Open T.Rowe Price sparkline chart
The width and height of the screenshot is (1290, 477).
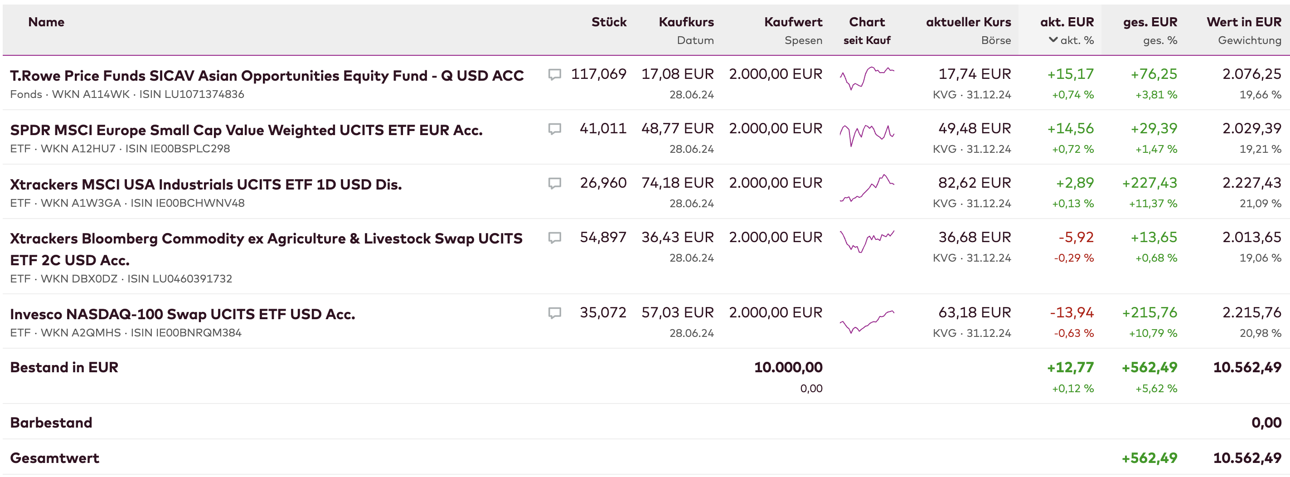point(867,78)
